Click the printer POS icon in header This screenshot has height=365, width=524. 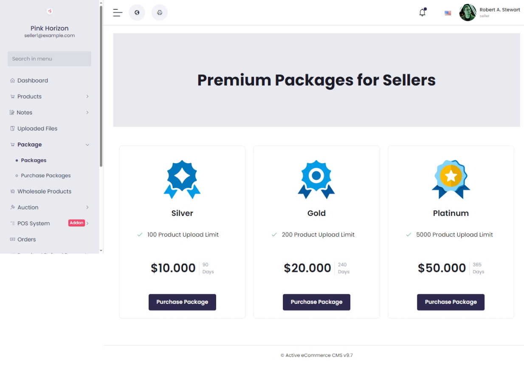pyautogui.click(x=160, y=12)
